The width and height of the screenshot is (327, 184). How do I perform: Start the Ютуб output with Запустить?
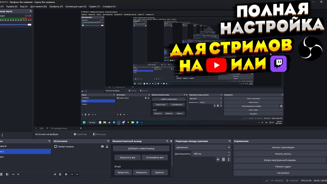pos(123,172)
